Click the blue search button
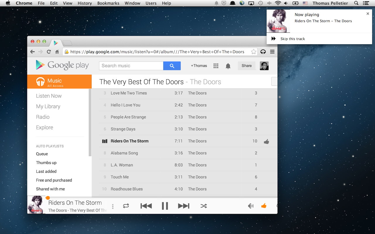Viewport: 375px width, 234px height. click(x=172, y=66)
